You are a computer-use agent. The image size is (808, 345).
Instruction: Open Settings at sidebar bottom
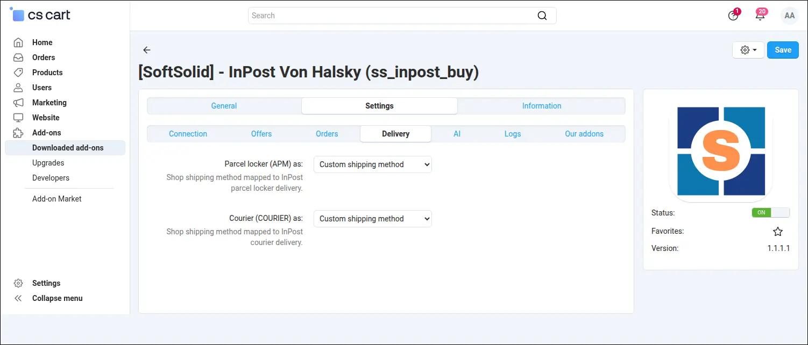[46, 283]
